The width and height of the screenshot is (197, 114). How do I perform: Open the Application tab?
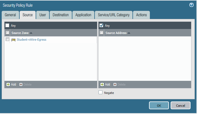[x=83, y=15]
